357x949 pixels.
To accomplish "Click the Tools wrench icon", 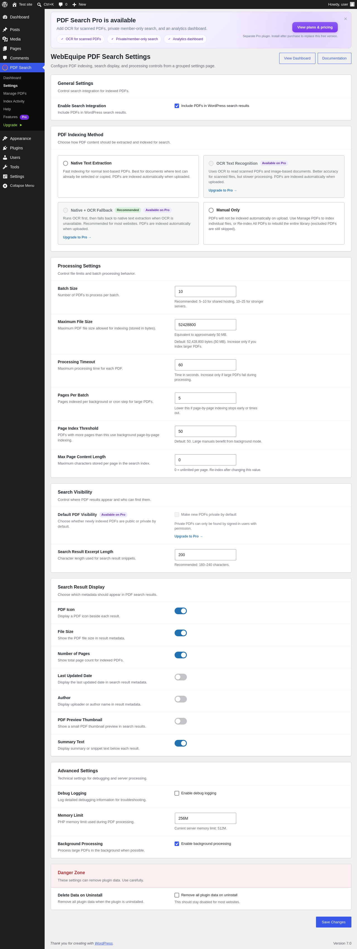I will click(5, 167).
